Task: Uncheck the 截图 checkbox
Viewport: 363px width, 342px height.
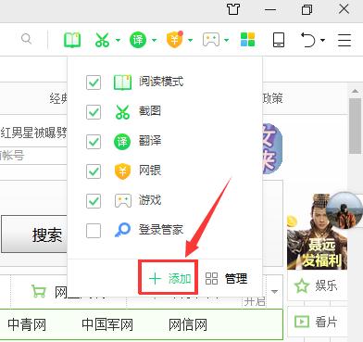Action: [x=94, y=112]
